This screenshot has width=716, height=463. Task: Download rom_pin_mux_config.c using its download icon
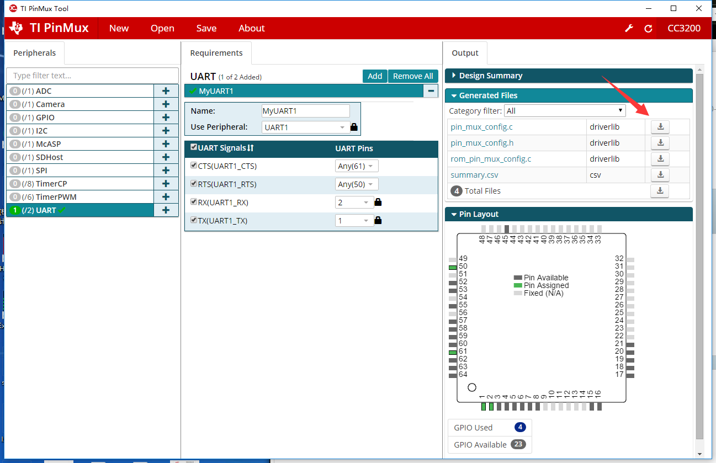(x=660, y=159)
